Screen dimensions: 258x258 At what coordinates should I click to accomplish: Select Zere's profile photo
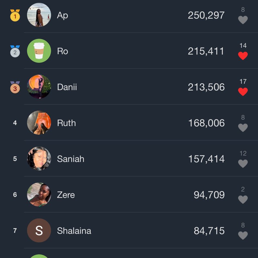(x=39, y=195)
